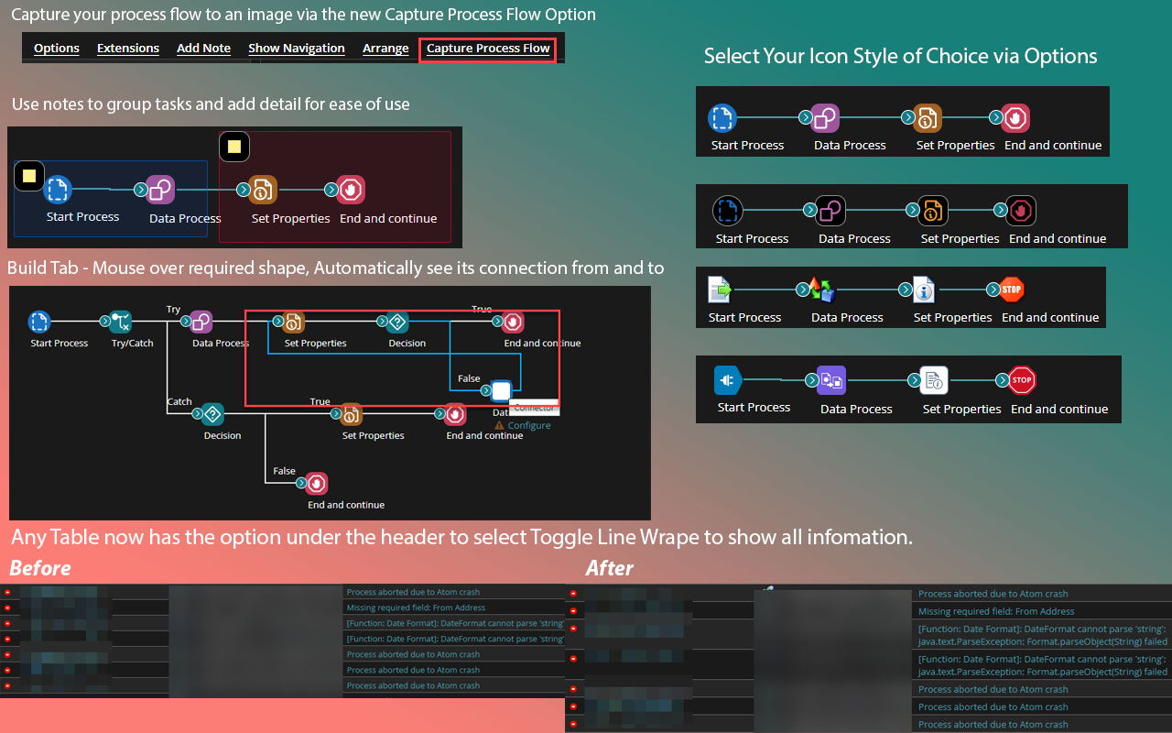
Task: Click error icon beside Before table's Missing field row
Action: pos(7,607)
